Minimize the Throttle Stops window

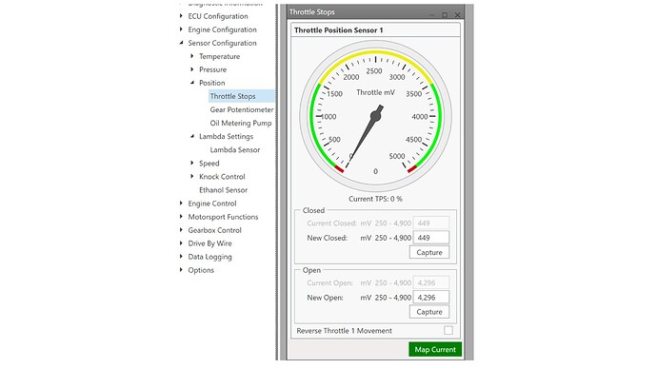pyautogui.click(x=431, y=14)
